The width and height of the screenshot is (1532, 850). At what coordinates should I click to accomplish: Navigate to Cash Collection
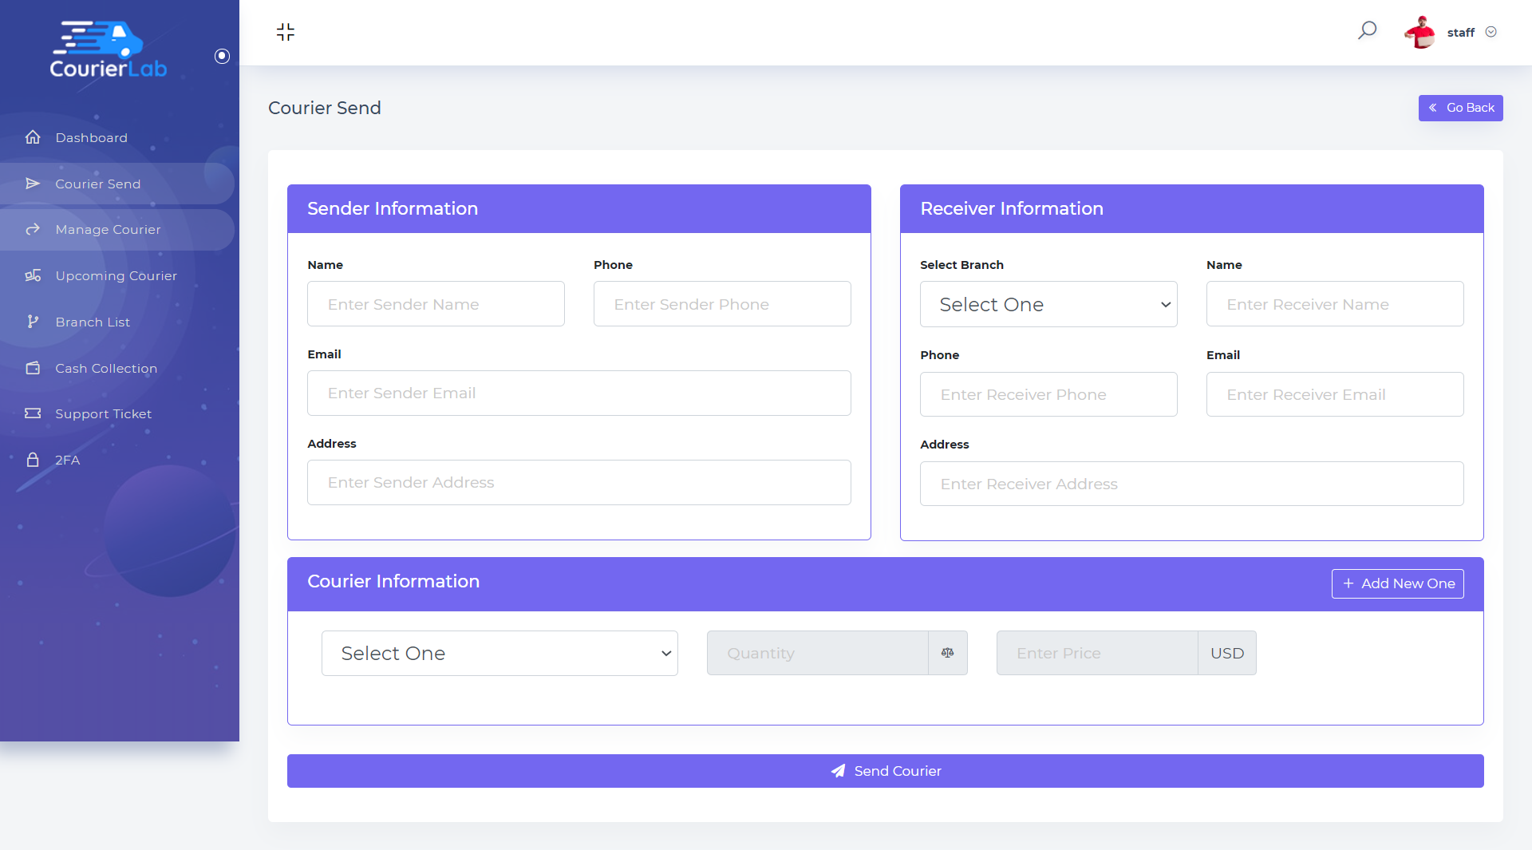pos(117,368)
